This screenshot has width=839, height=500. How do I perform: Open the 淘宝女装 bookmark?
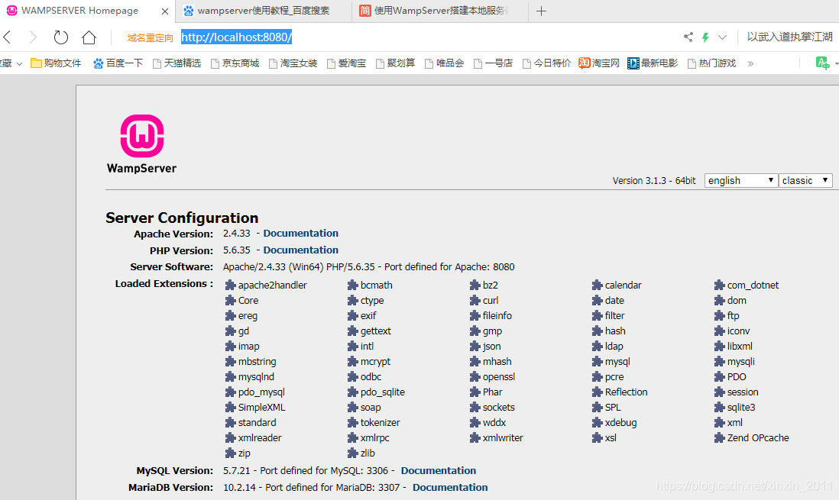tap(293, 63)
